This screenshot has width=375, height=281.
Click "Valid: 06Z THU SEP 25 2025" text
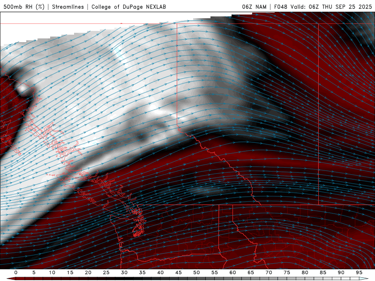point(331,7)
